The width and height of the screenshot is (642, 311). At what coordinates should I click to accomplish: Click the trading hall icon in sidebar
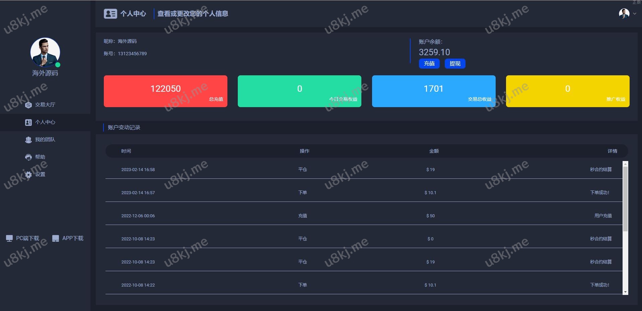(x=28, y=105)
